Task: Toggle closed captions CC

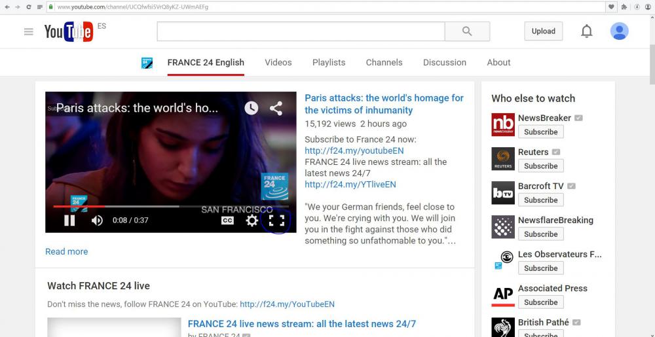Action: coord(227,221)
